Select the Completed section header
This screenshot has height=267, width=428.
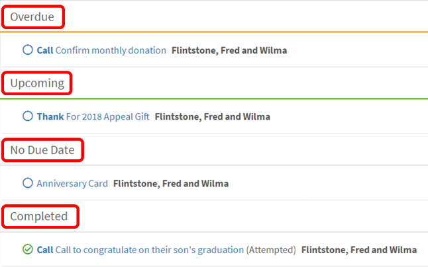click(x=39, y=216)
